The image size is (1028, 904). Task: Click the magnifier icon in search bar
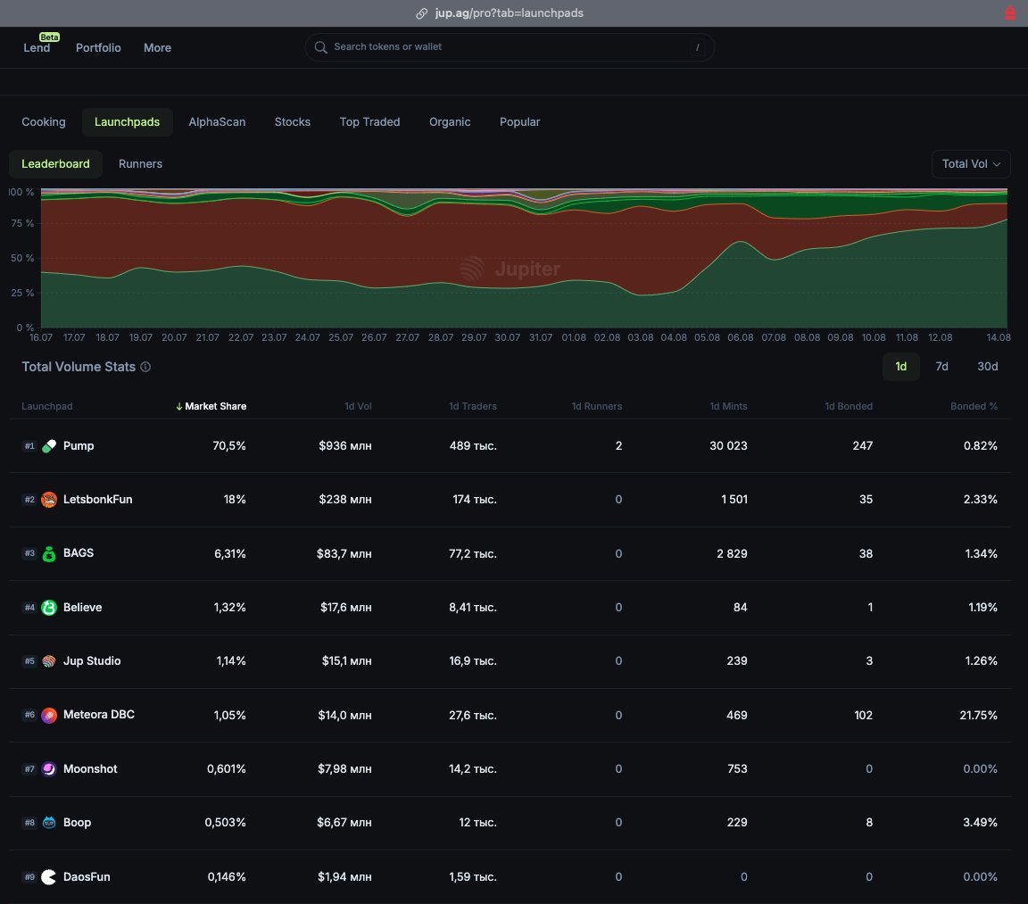tap(320, 47)
